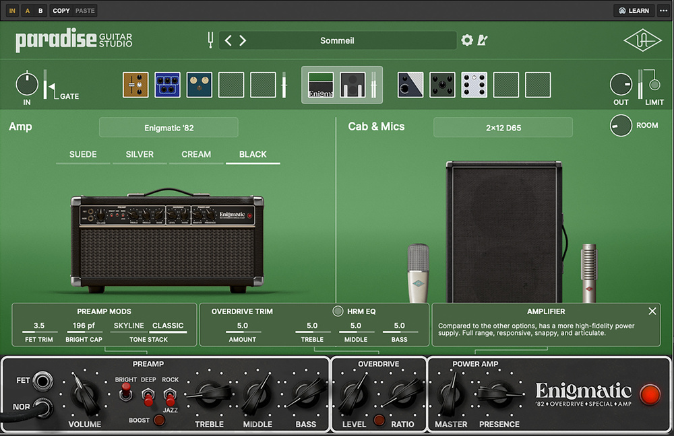Open the tuner fork icon
Viewport: 674px width, 436px height.
click(210, 40)
